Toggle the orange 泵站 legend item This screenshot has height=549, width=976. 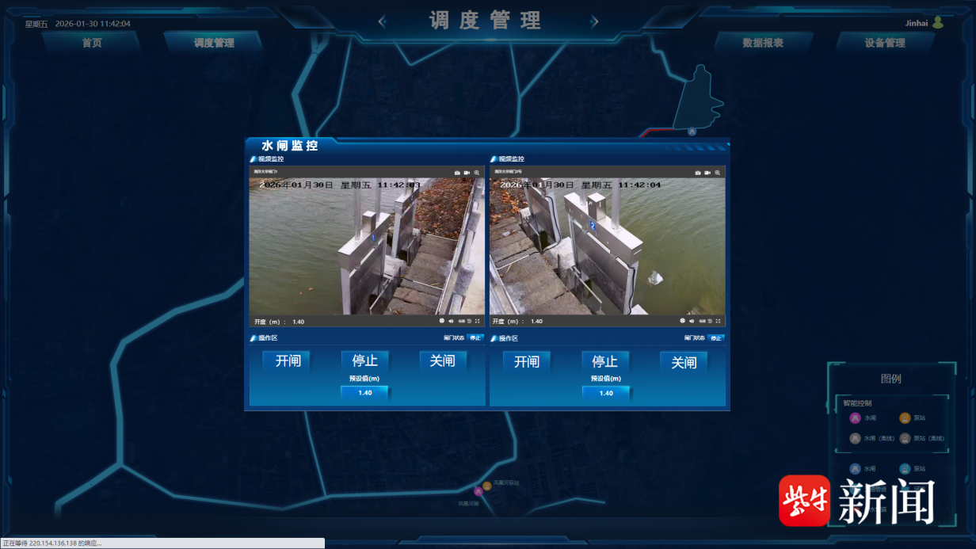click(905, 418)
